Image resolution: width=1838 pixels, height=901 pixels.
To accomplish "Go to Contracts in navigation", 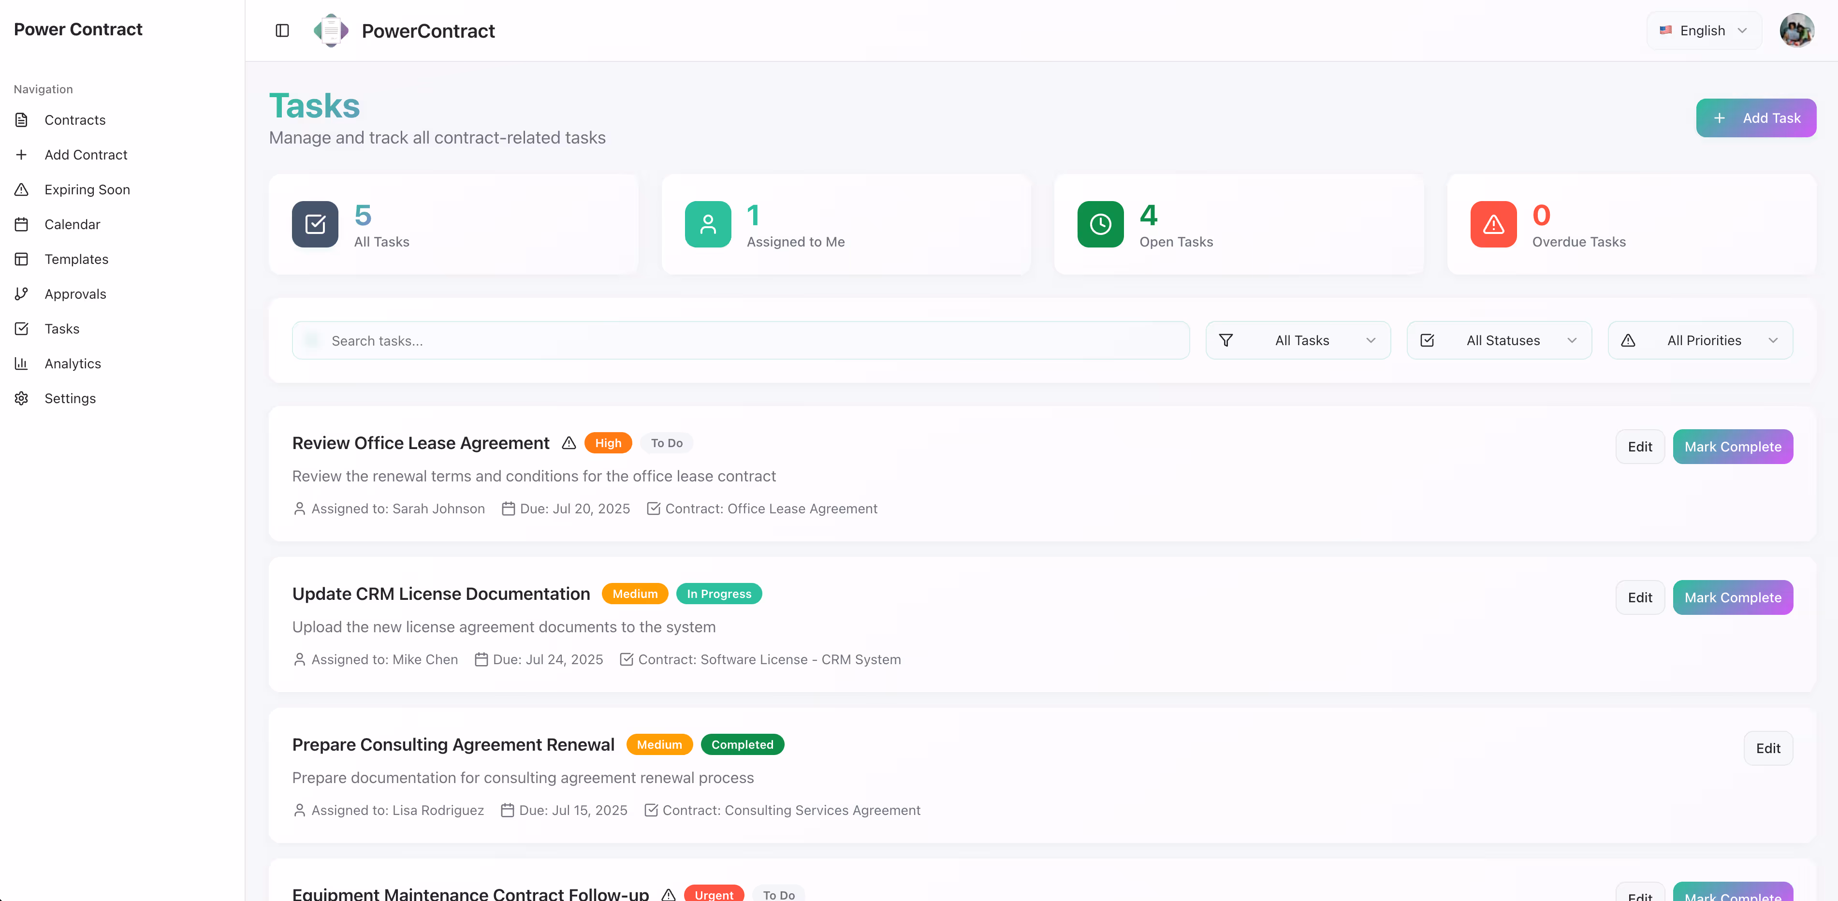I will (x=75, y=120).
